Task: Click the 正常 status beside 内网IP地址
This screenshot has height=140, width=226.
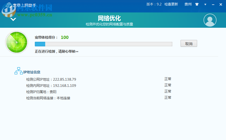Action: (x=168, y=85)
